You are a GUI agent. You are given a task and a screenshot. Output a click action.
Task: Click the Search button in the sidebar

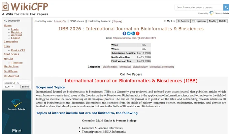coord(25,87)
